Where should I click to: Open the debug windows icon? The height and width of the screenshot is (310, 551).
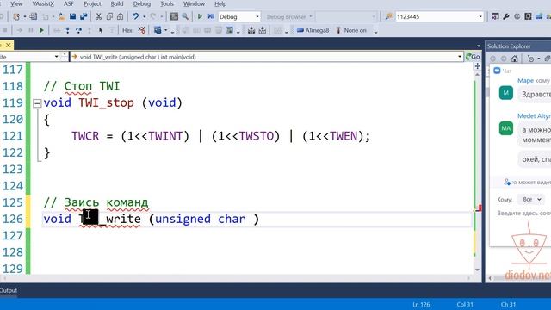tap(158, 31)
